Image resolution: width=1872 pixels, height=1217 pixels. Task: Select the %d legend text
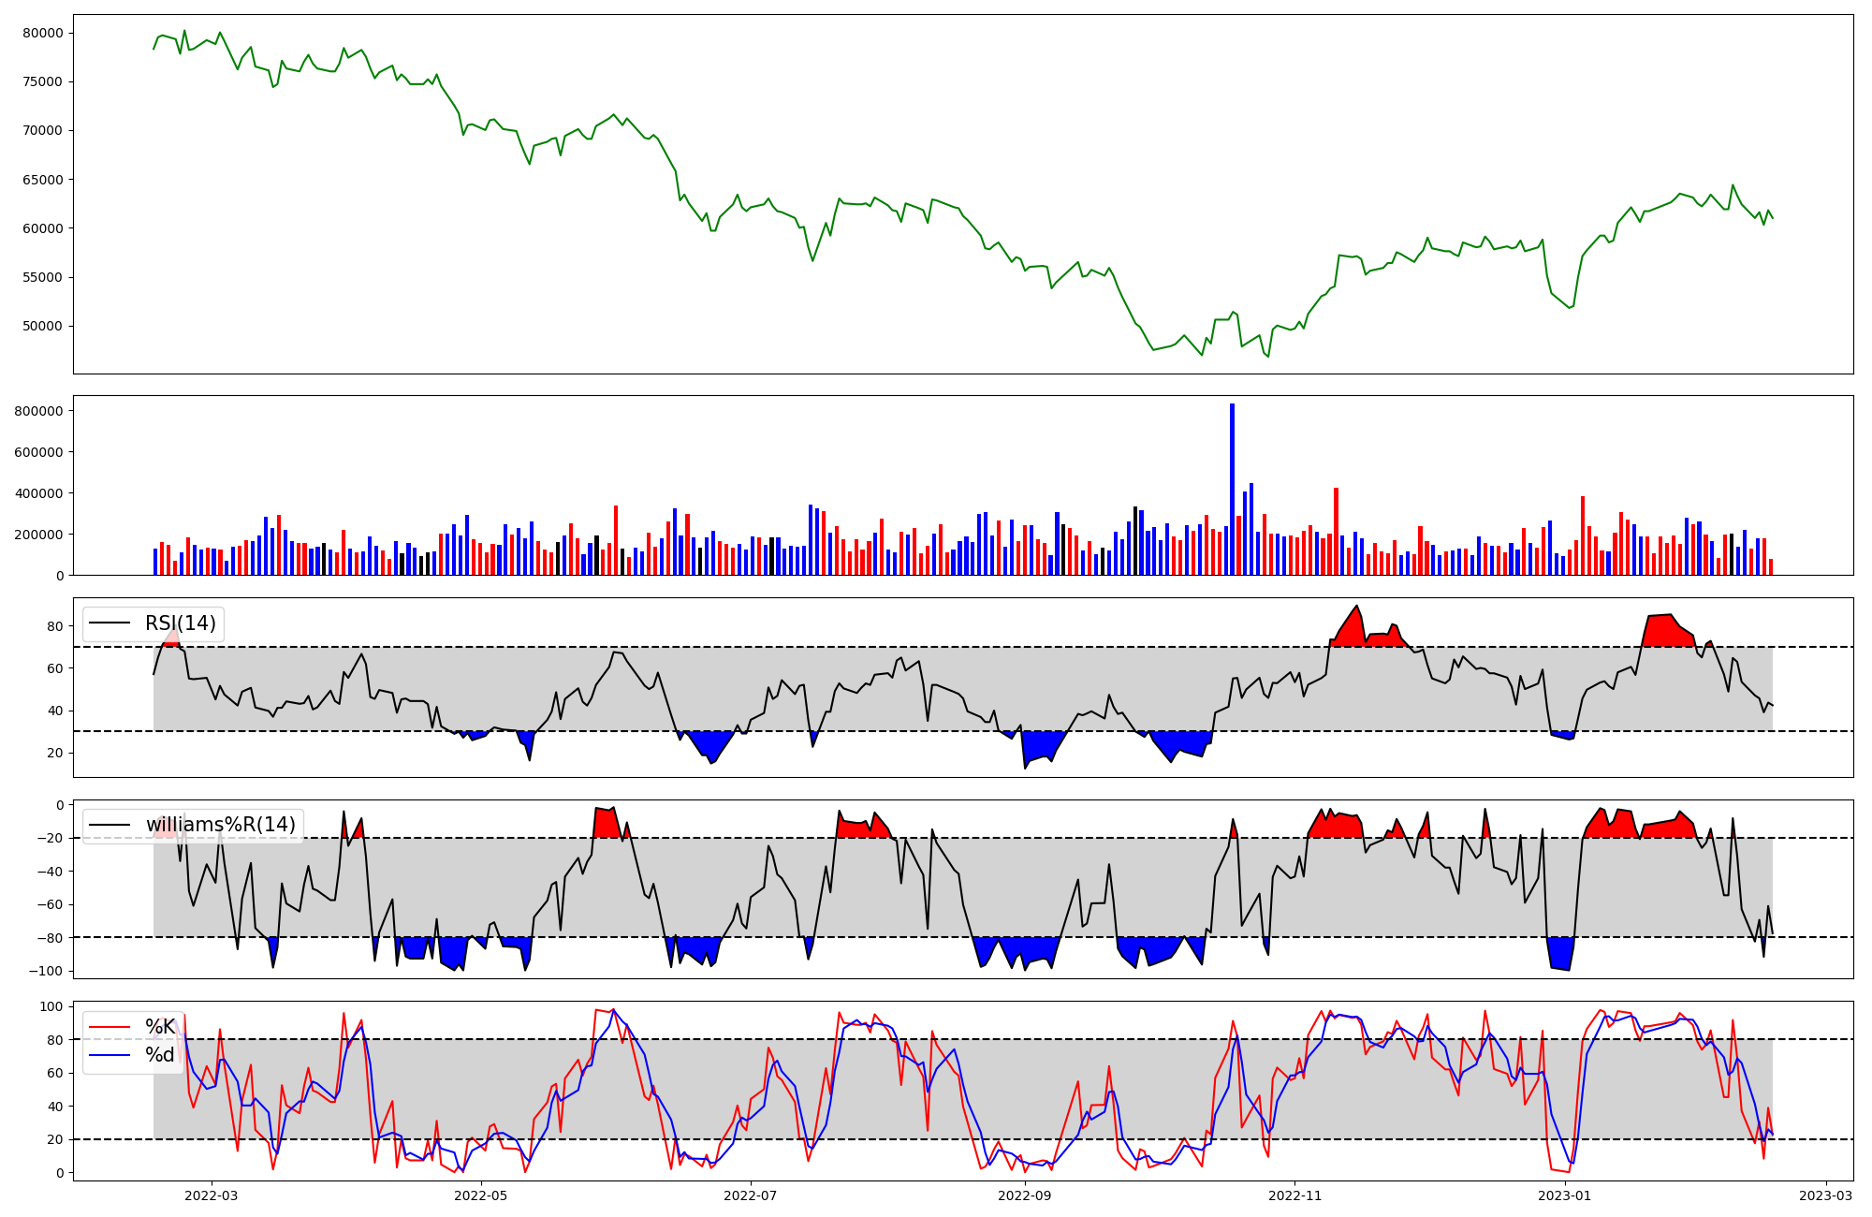pyautogui.click(x=160, y=1055)
